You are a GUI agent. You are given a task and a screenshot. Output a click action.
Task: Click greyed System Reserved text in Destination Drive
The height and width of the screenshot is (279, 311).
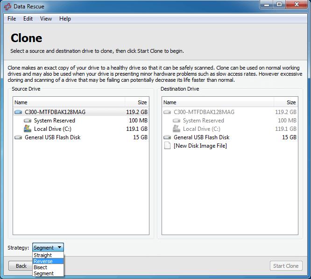tap(204, 121)
